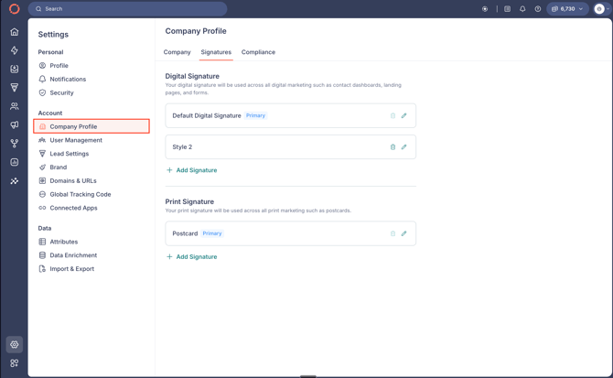Edit the Postcard print signature
613x378 pixels.
tap(403, 233)
